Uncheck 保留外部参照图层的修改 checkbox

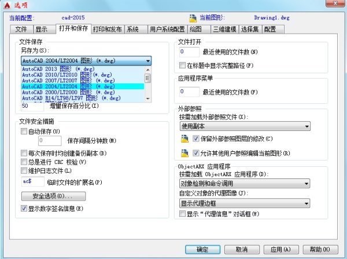click(195, 138)
